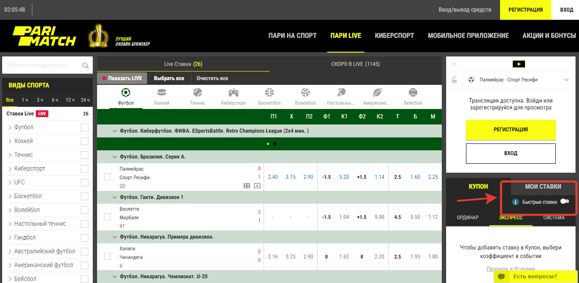Image resolution: width=579 pixels, height=283 pixels.
Task: Select the Хоккей puck icon
Action: 162,92
